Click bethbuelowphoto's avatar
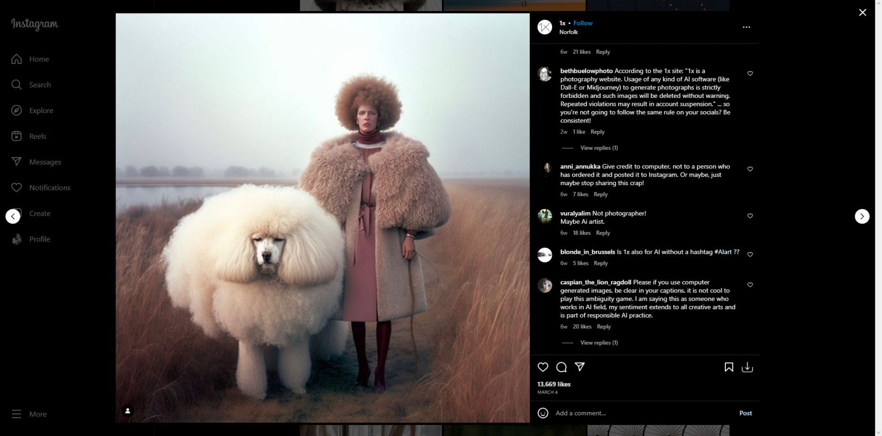 pos(545,74)
